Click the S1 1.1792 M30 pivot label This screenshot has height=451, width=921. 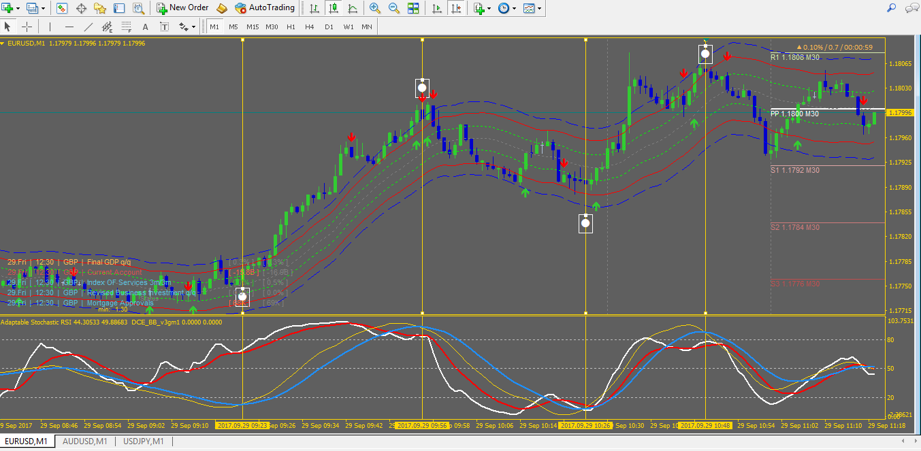tap(795, 170)
